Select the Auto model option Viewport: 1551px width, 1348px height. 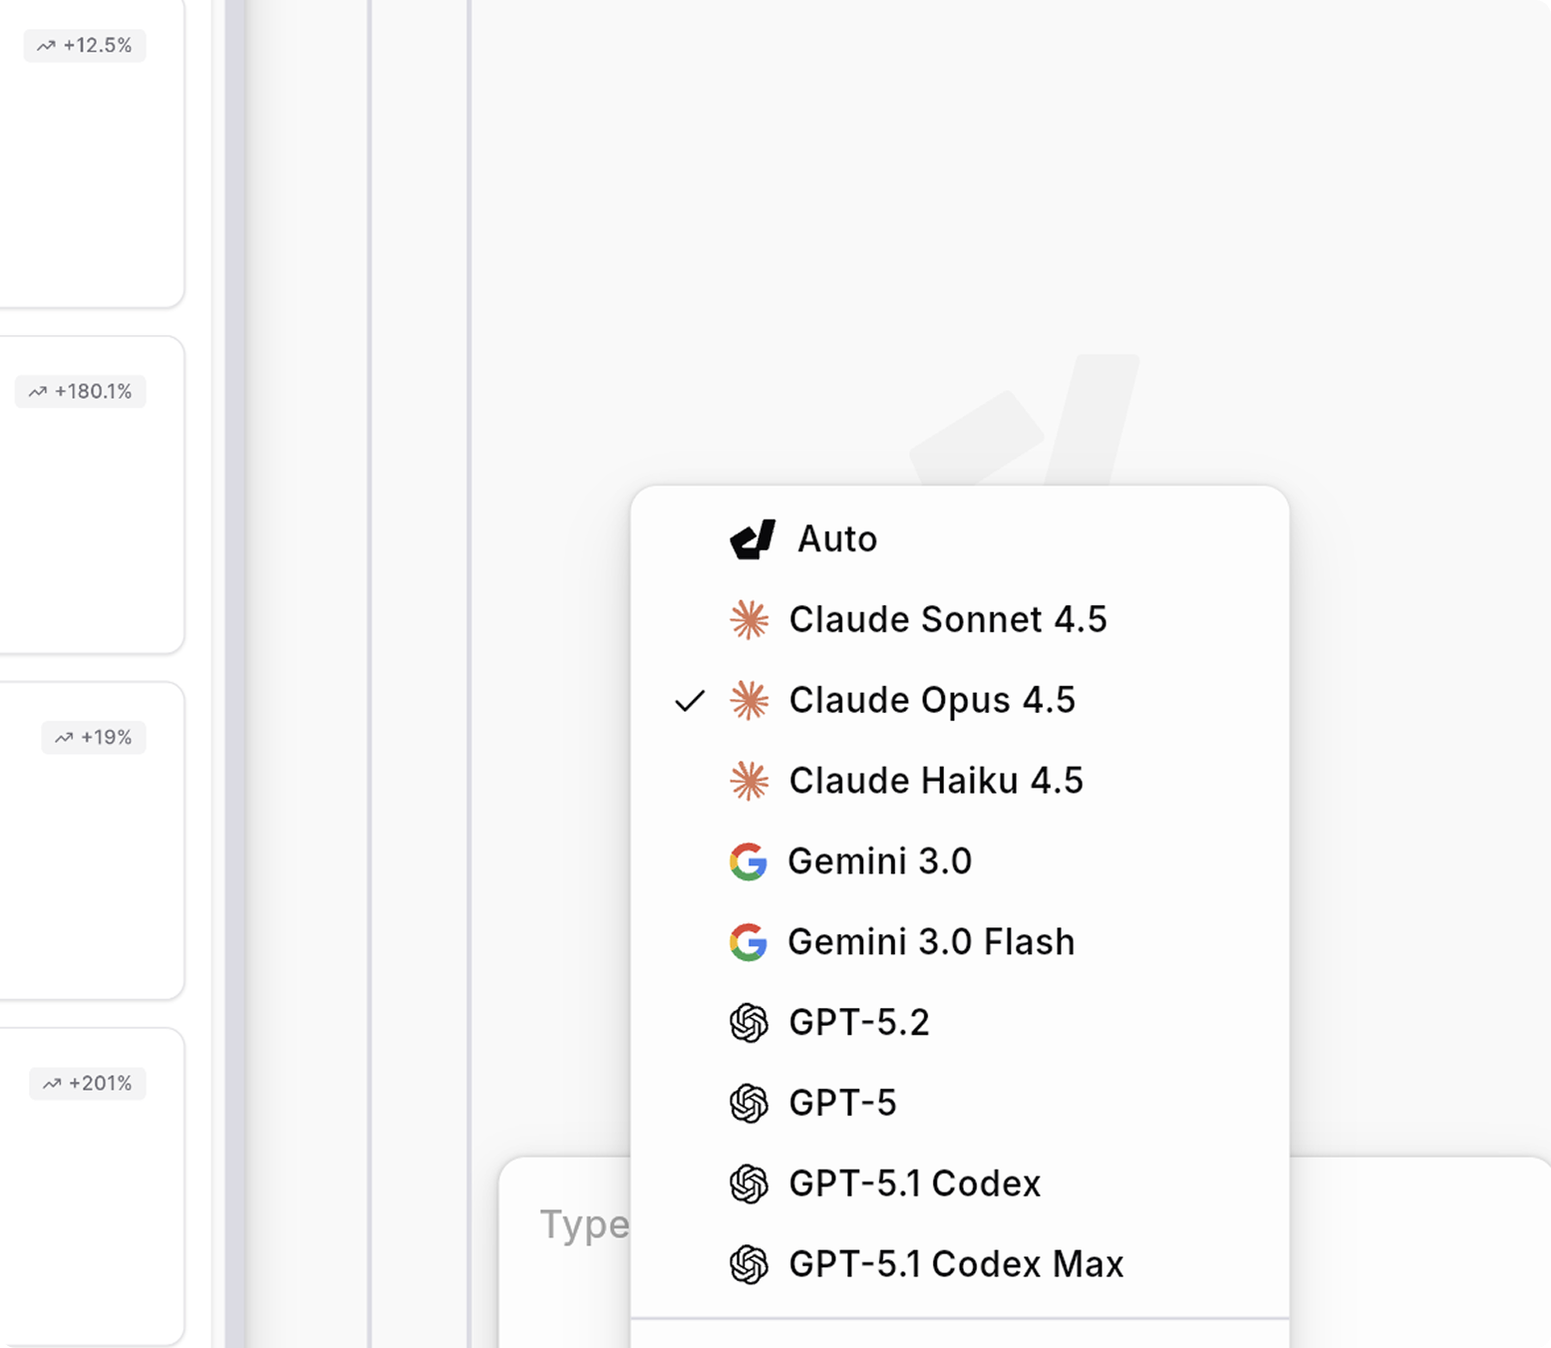click(x=959, y=539)
